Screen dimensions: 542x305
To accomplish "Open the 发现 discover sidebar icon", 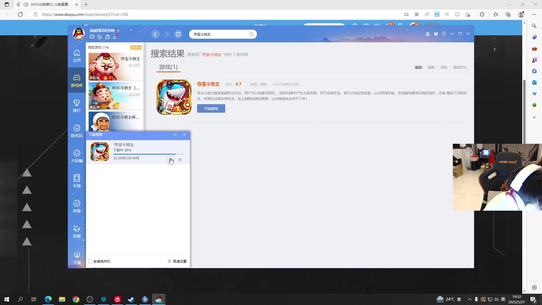I will pos(77,232).
